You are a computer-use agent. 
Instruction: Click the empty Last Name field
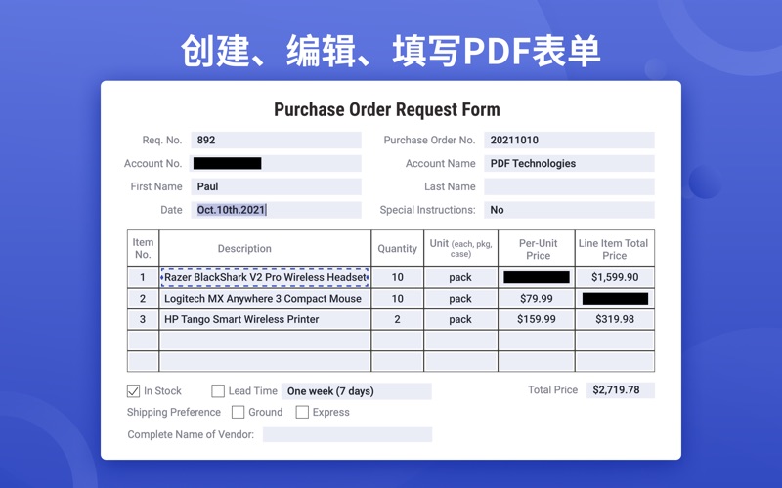[569, 186]
